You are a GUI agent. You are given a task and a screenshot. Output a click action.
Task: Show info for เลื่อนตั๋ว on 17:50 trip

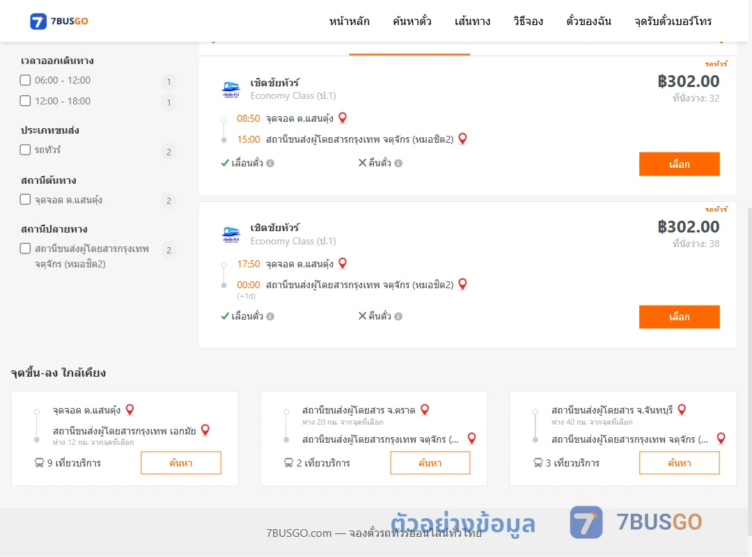[x=270, y=316]
